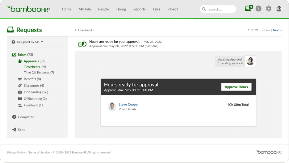Screen dimensions: 289x163
Task: Open the user profile avatar in header
Action: click(x=279, y=9)
